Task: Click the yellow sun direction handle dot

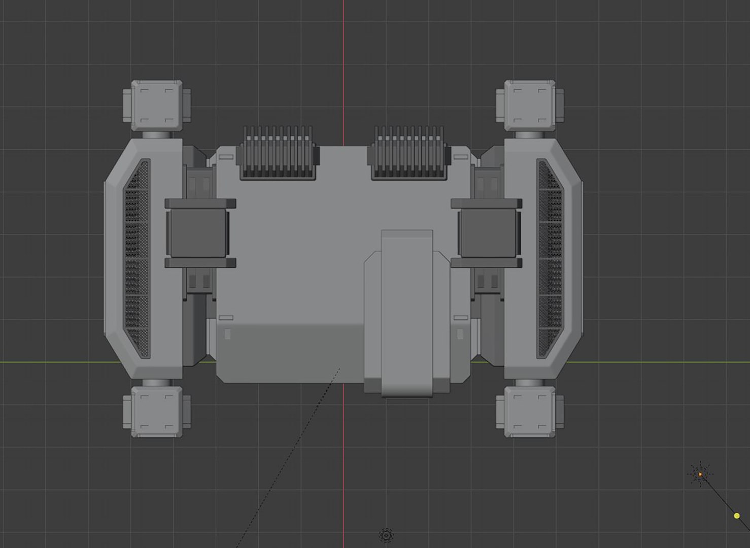Action: click(737, 516)
